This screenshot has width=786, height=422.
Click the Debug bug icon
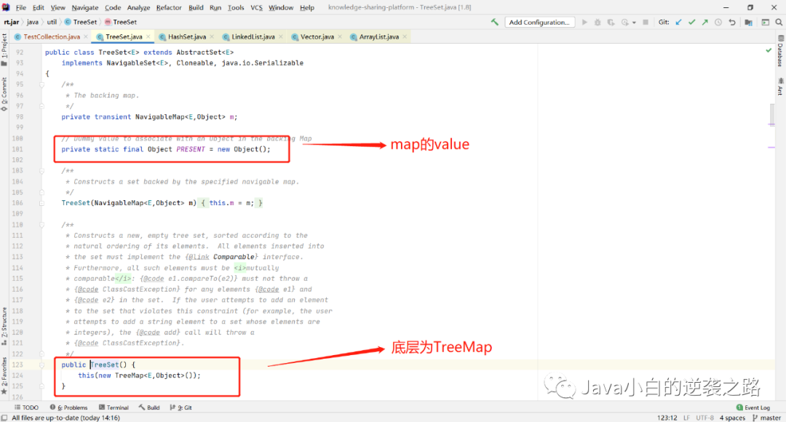tap(598, 22)
